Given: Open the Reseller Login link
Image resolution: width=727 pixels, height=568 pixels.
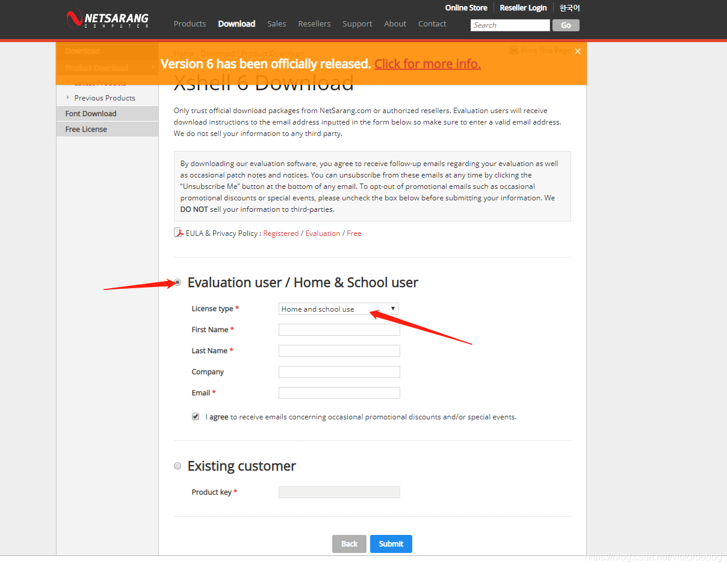Looking at the screenshot, I should (523, 8).
